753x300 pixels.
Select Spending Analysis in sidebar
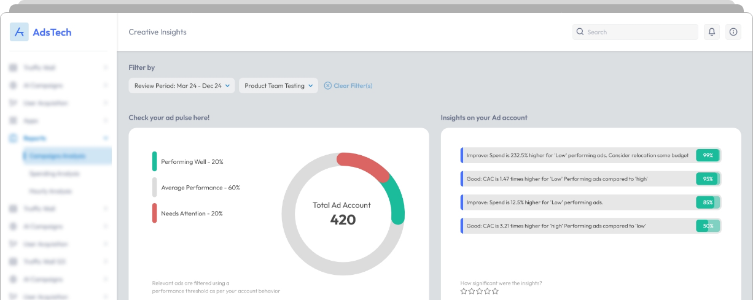(55, 174)
